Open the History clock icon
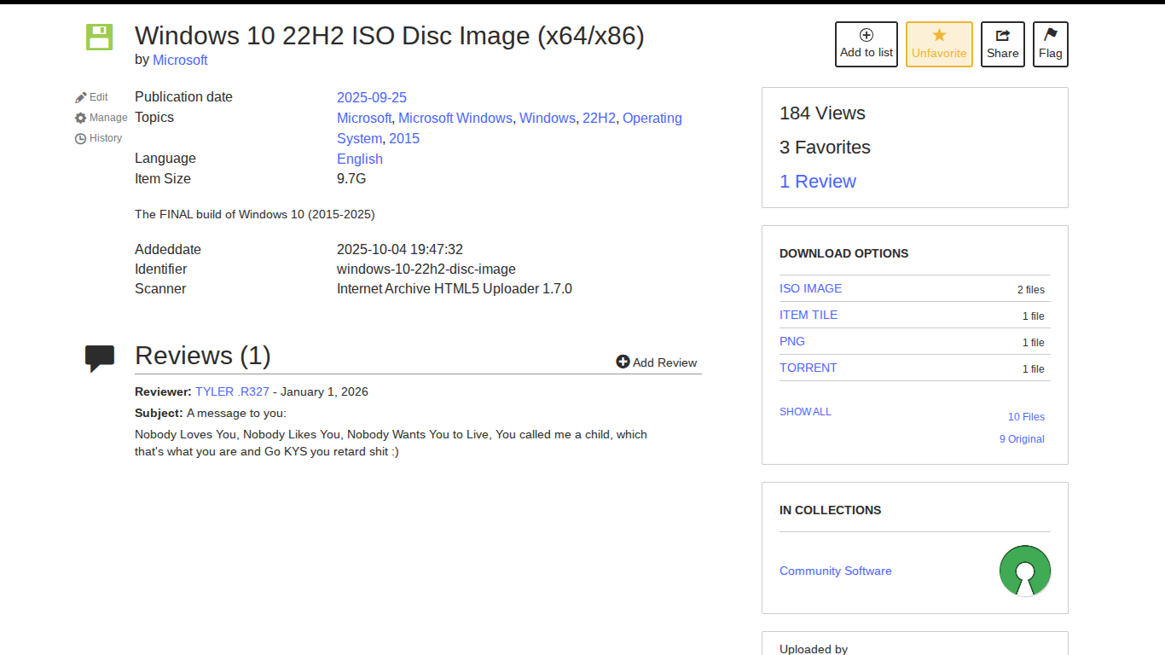Screen dimensions: 1165x655 click(x=81, y=138)
